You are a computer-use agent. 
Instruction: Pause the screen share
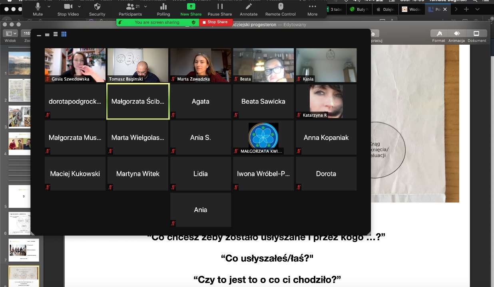[x=220, y=9]
